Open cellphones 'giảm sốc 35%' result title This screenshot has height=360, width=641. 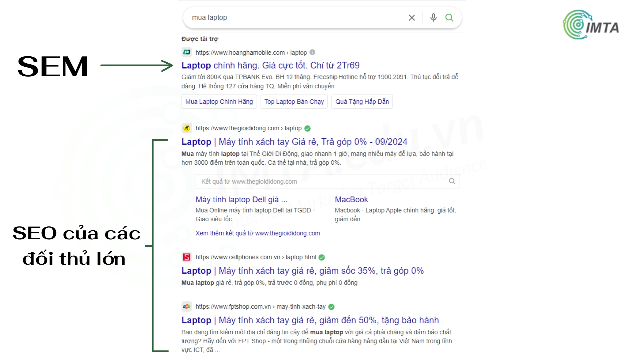click(302, 271)
